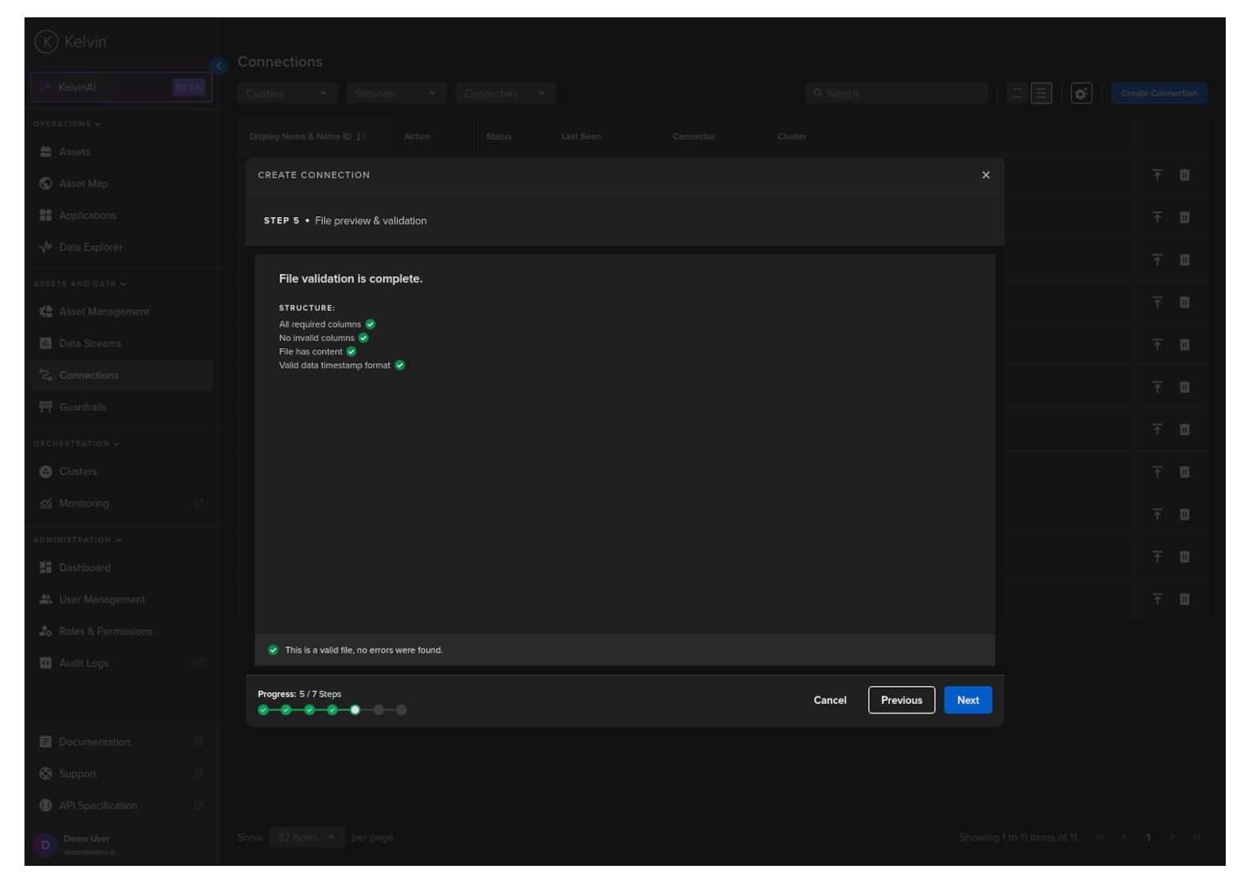1251x884 pixels.
Task: Close the Create Connection dialog
Action: click(x=986, y=175)
